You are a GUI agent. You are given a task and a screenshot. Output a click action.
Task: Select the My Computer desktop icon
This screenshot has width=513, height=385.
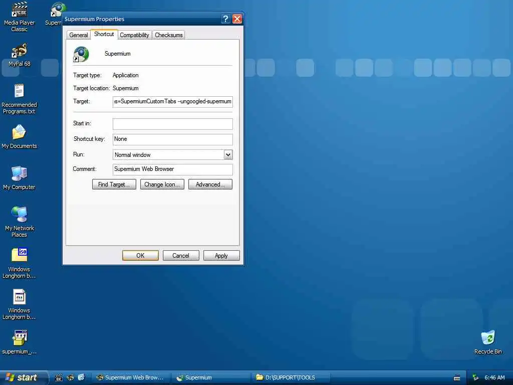click(20, 178)
